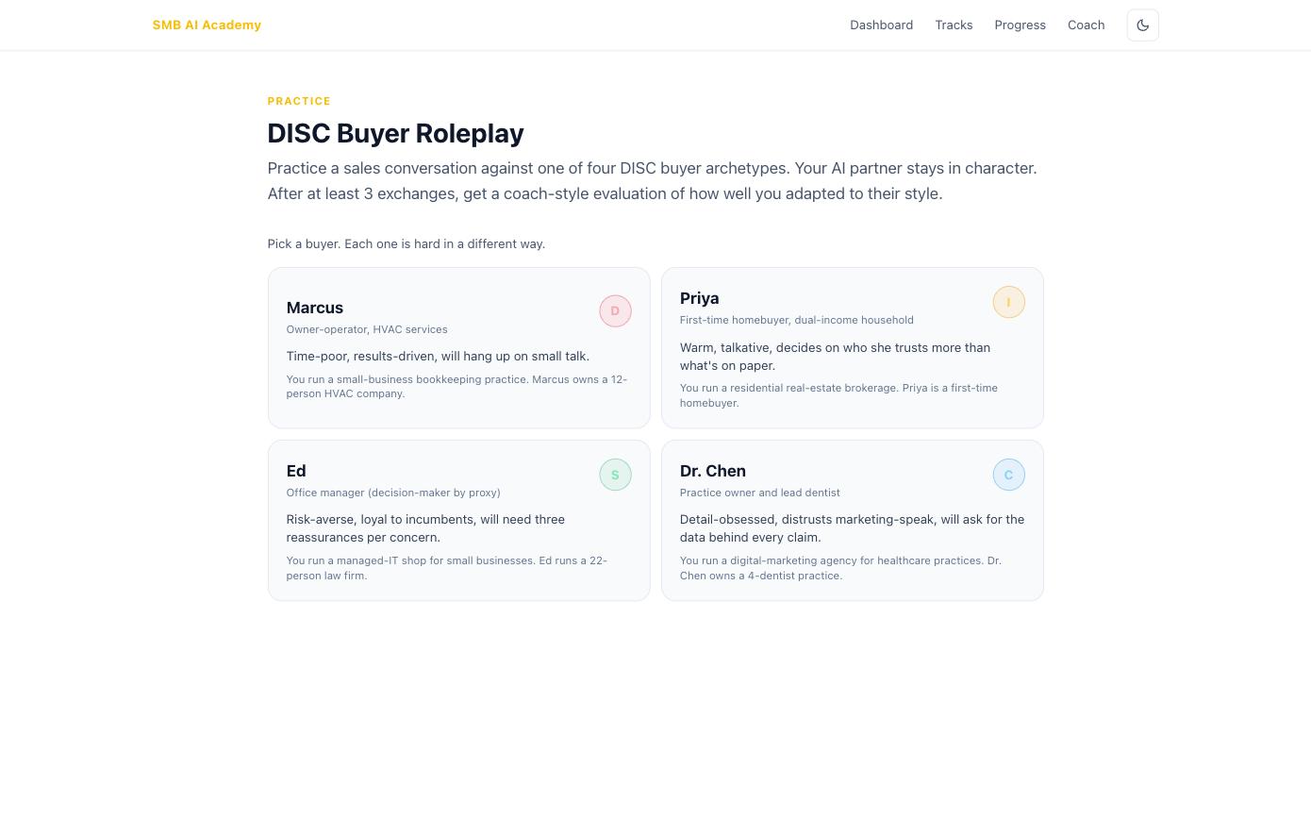Select the Marcus buyer card name
This screenshot has width=1311, height=819.
click(x=315, y=308)
